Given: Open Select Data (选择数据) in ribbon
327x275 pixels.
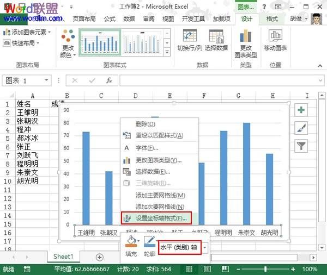Looking at the screenshot, I should click(x=216, y=37).
